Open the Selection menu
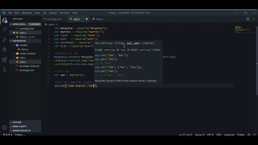Image resolution: width=258 pixels, height=145 pixels. (x=27, y=13)
